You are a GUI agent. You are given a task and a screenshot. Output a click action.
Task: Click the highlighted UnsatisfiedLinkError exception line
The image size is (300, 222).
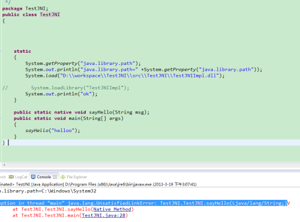143,203
